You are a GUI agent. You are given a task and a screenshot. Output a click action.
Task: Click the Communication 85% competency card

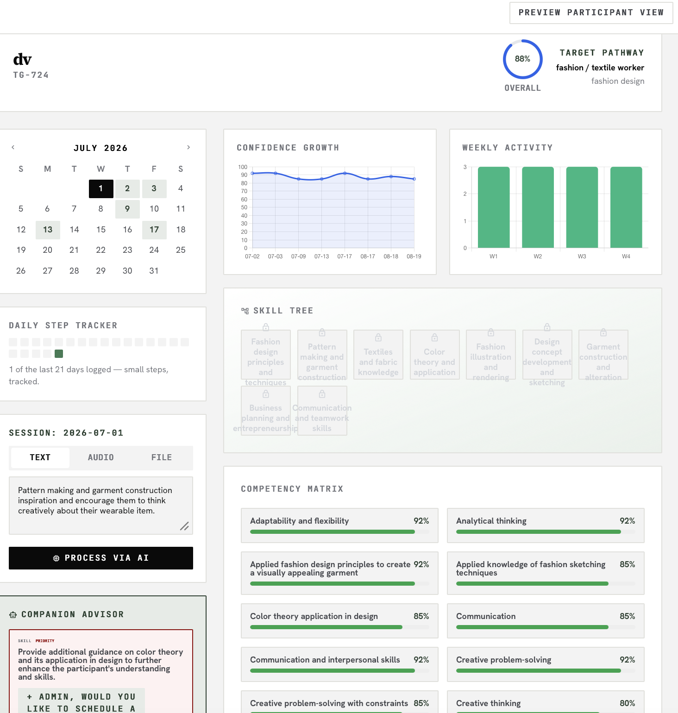click(x=546, y=621)
